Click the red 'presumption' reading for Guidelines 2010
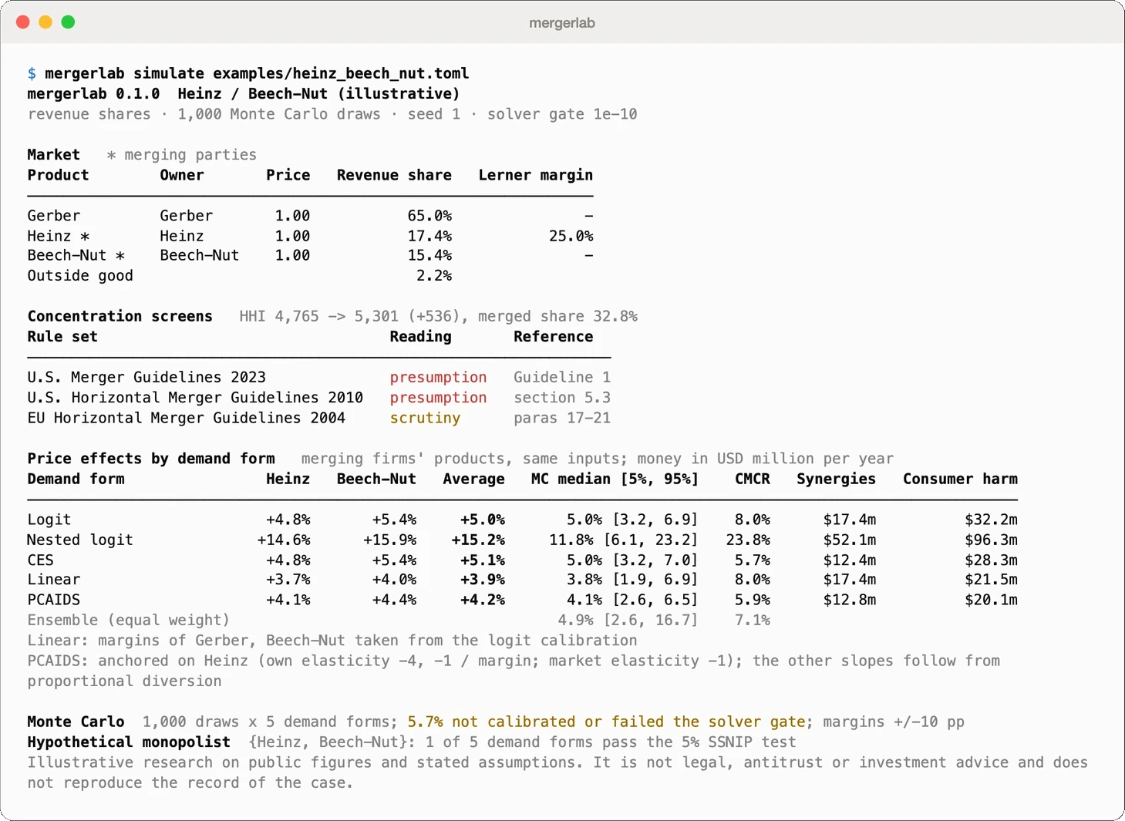 click(x=438, y=398)
